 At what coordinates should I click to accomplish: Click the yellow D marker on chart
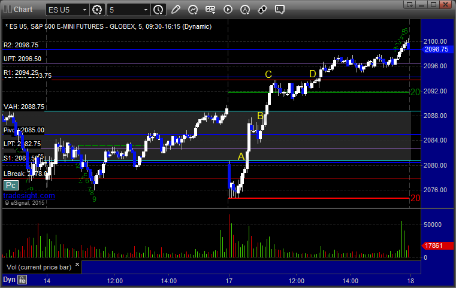pyautogui.click(x=313, y=74)
